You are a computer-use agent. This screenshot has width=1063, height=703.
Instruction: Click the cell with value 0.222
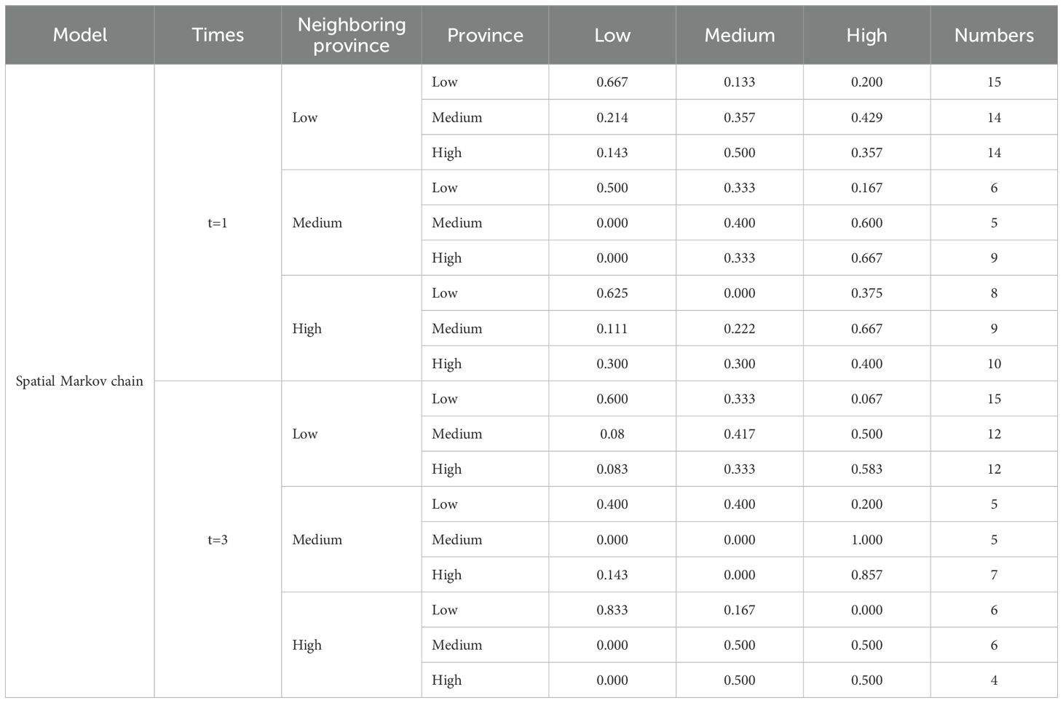tap(739, 328)
